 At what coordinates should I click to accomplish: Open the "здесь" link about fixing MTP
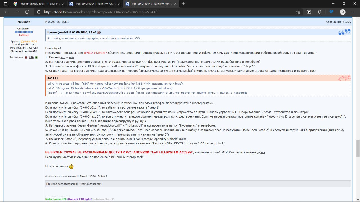(261, 152)
